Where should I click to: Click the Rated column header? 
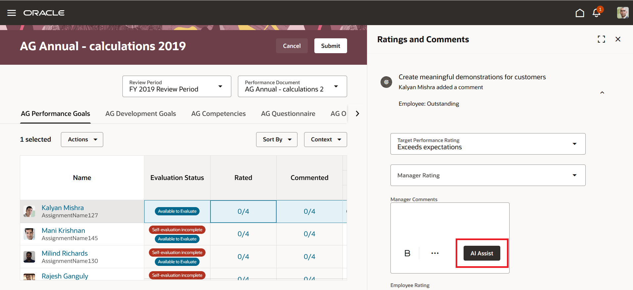point(243,178)
